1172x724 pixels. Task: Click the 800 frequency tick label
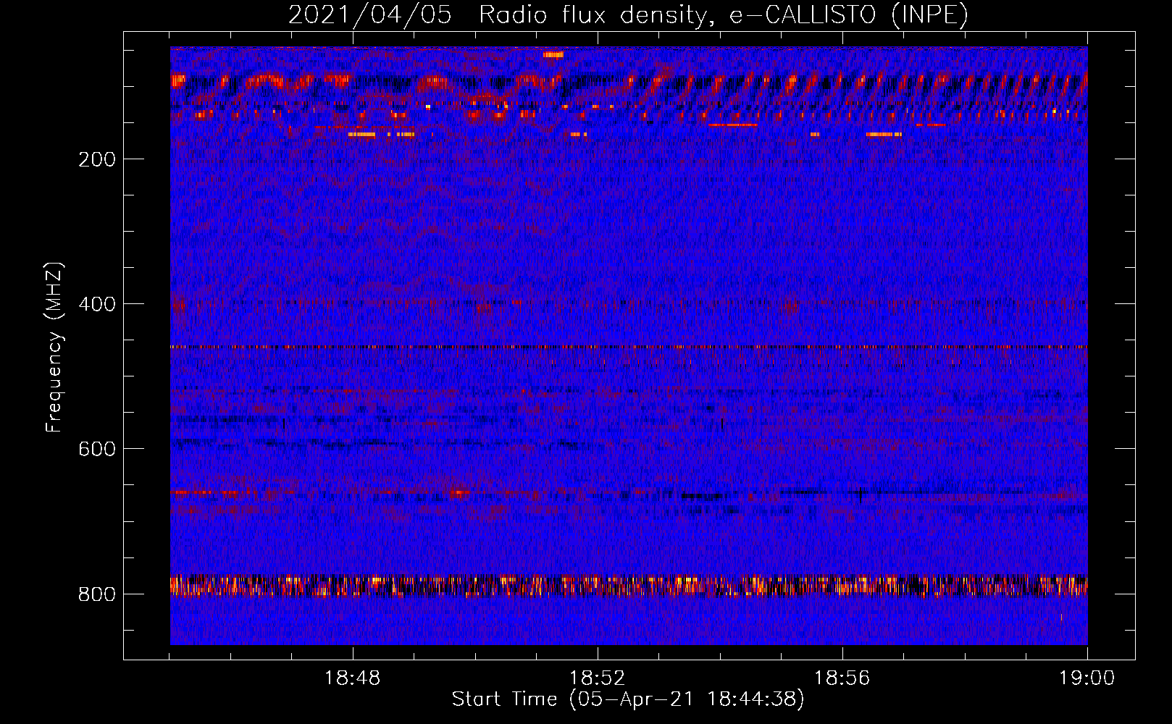(x=97, y=594)
